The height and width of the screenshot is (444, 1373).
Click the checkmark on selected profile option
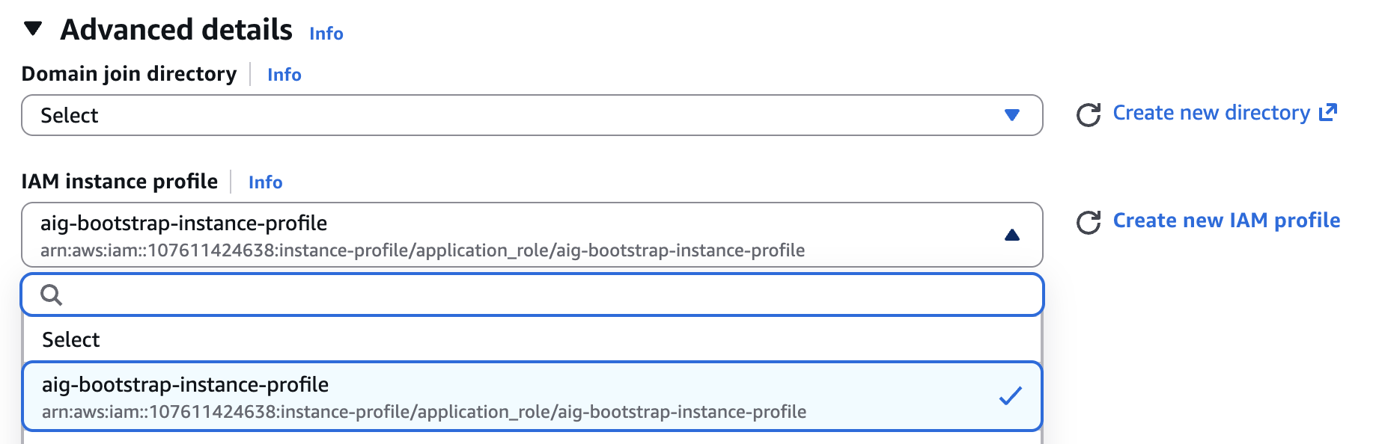(x=1011, y=395)
